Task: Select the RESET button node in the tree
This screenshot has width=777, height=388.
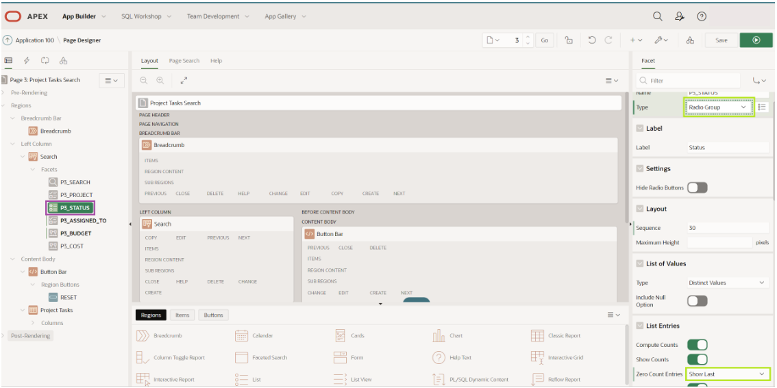Action: coord(69,298)
